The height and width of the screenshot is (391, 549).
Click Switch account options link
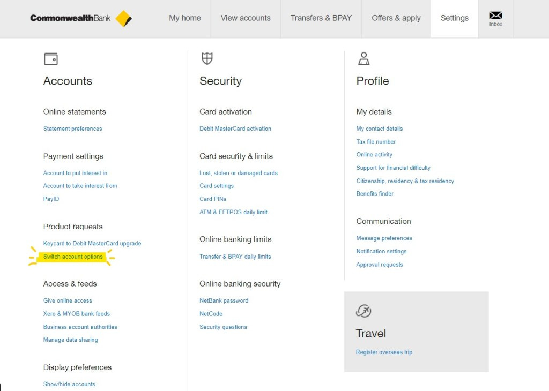[73, 257]
